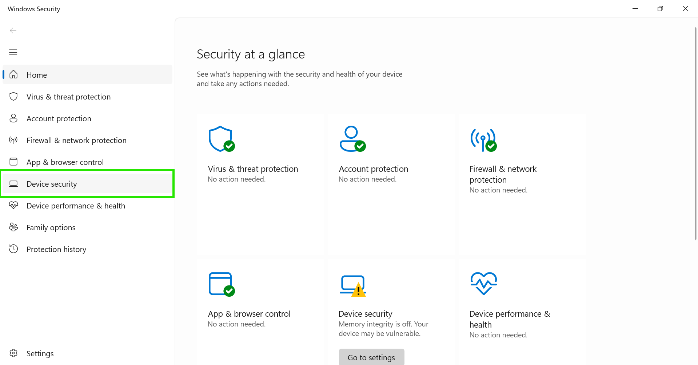
Task: Click the large heart icon on Device performance card
Action: click(x=483, y=283)
